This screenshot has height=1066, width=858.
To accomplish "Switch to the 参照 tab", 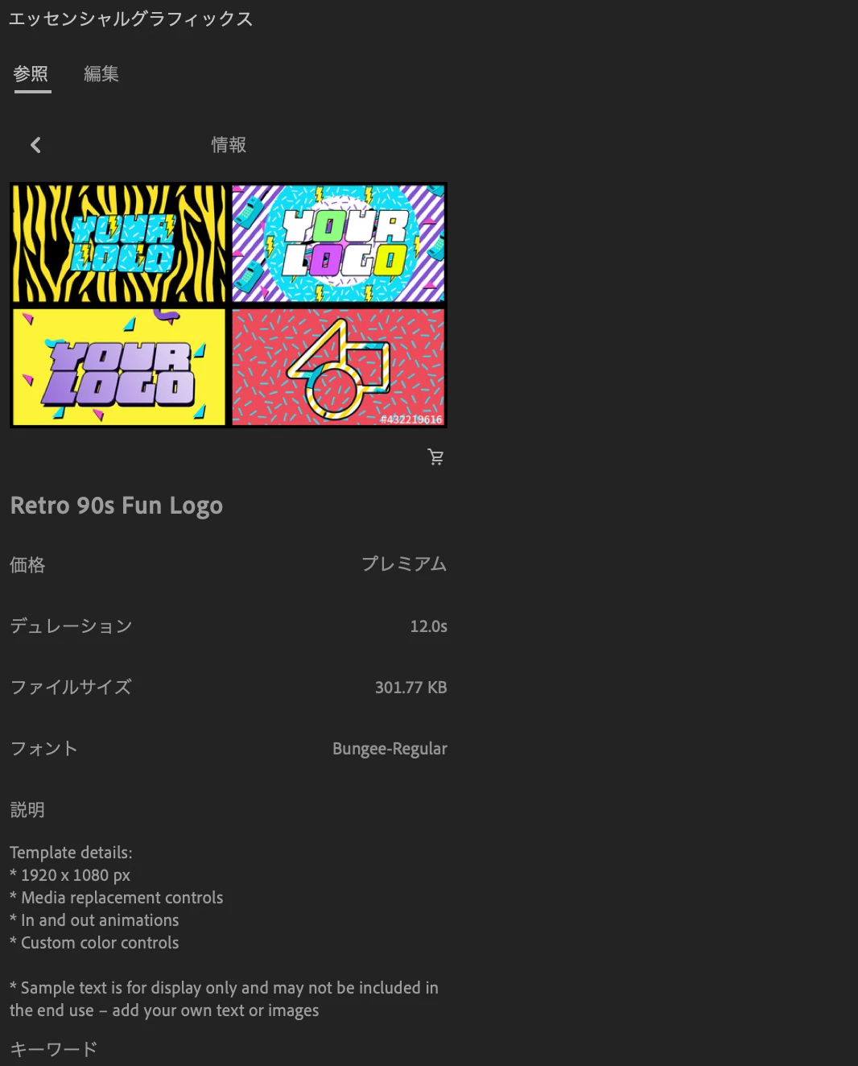I will click(x=31, y=74).
